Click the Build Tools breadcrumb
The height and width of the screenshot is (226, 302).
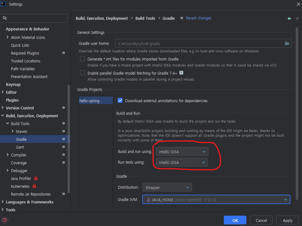[x=145, y=18]
